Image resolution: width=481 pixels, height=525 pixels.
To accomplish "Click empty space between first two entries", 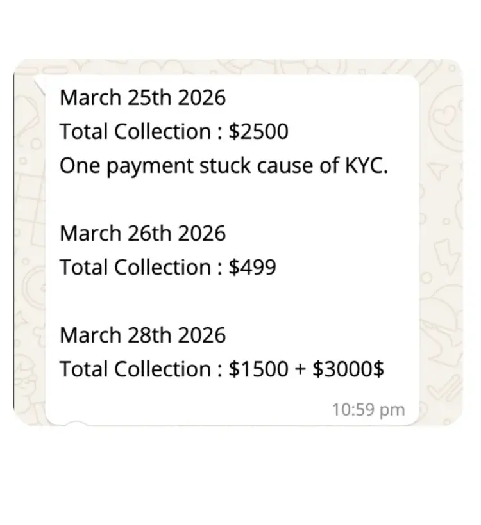I will (232, 199).
